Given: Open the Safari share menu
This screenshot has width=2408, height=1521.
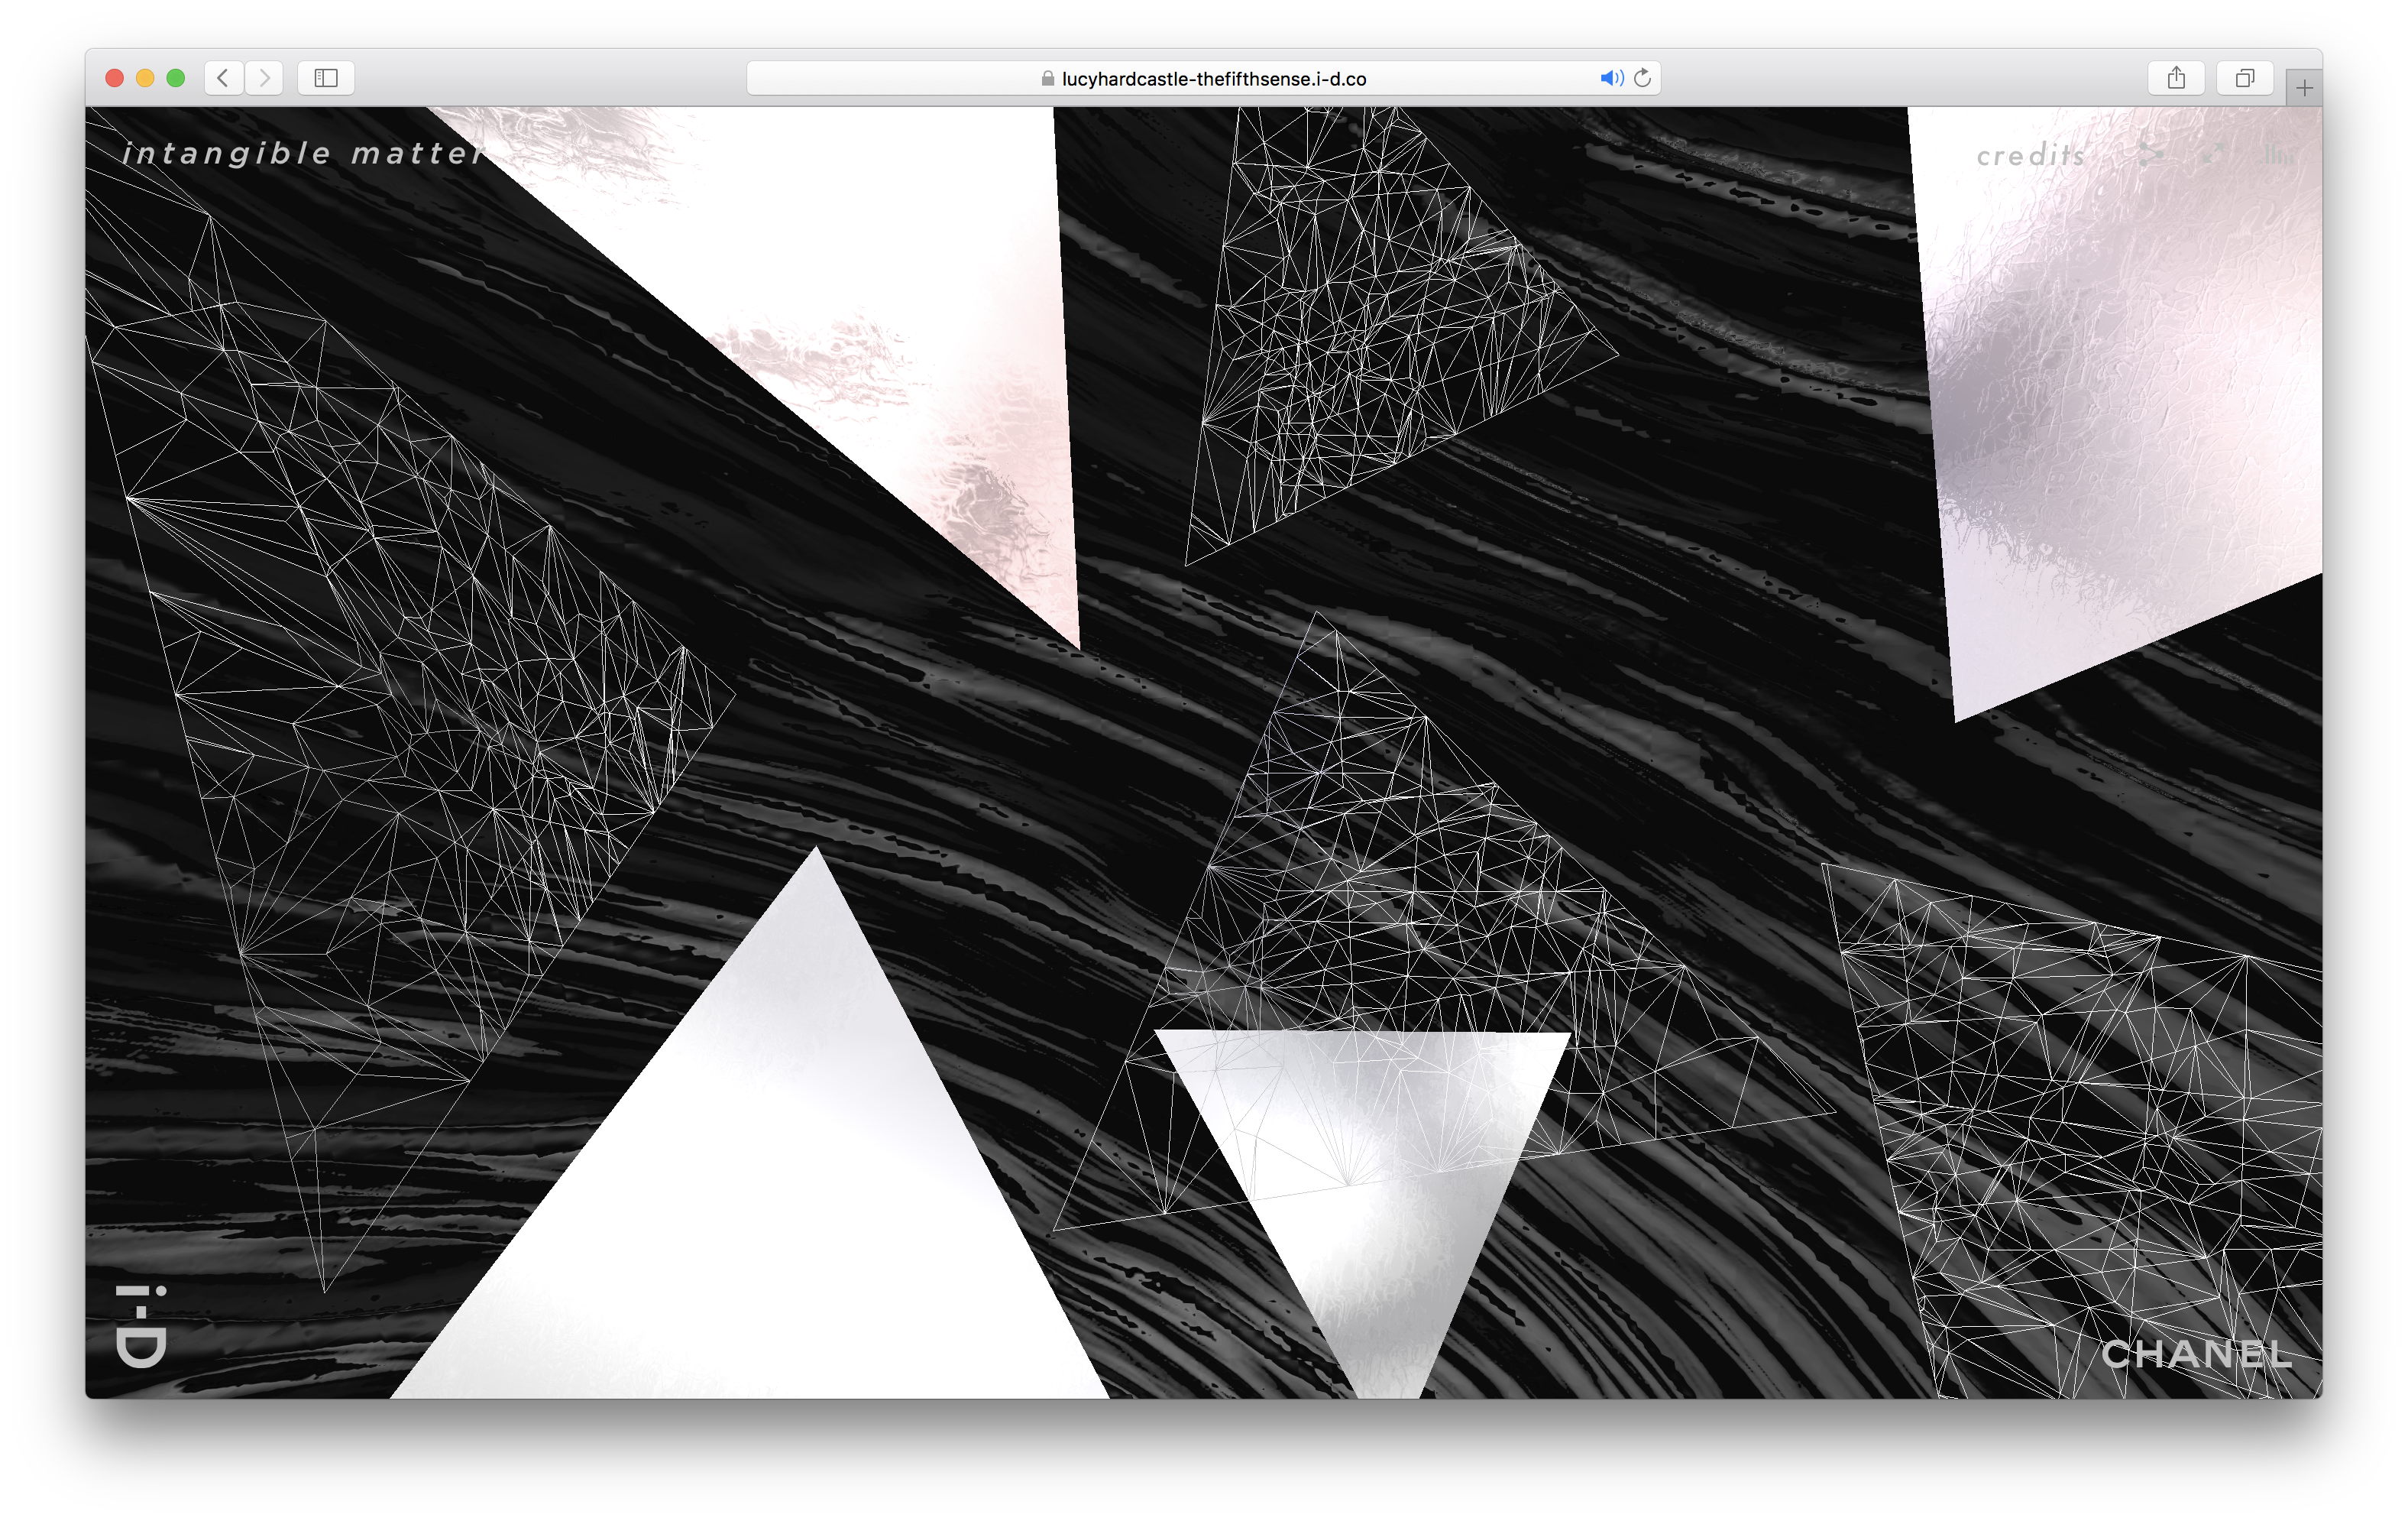Looking at the screenshot, I should tap(2176, 78).
